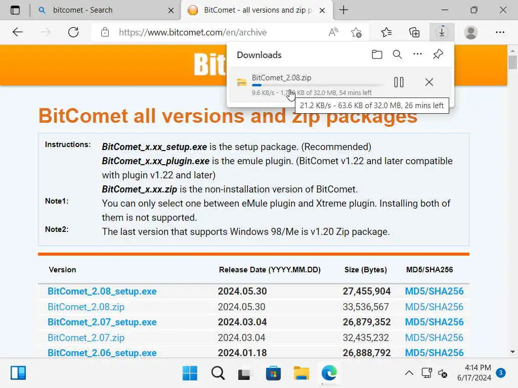518x388 pixels.
Task: Click the Version column header
Action: click(62, 270)
